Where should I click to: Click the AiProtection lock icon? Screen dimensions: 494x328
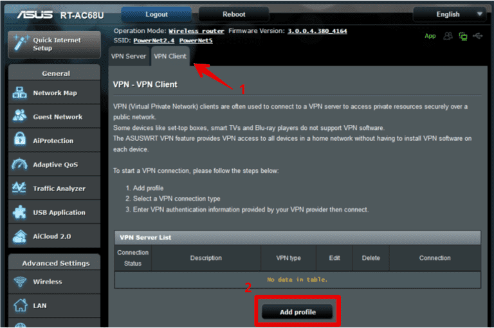pyautogui.click(x=20, y=140)
